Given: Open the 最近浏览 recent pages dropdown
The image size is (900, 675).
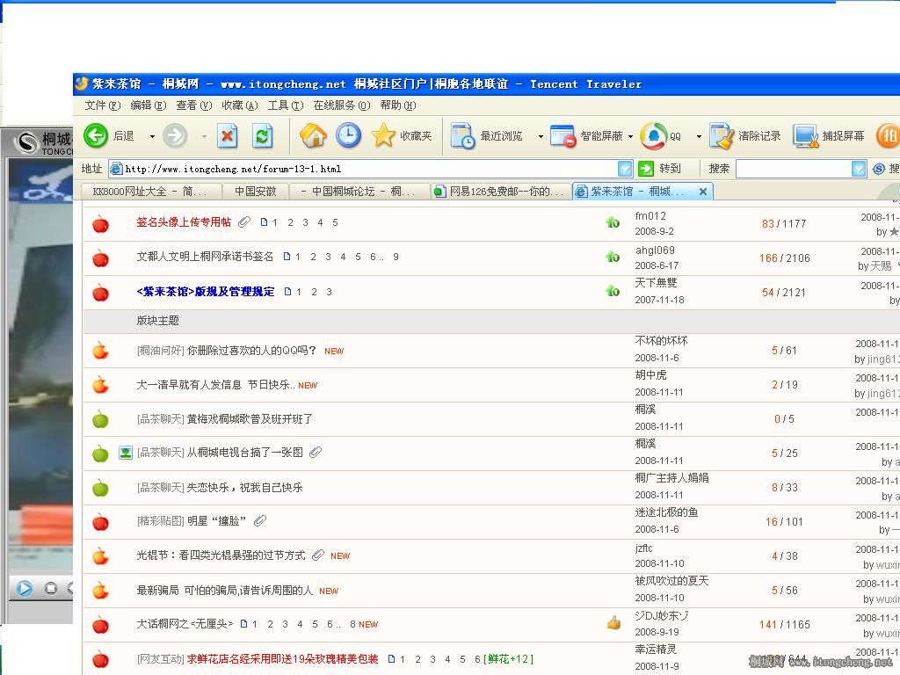Looking at the screenshot, I should (540, 136).
